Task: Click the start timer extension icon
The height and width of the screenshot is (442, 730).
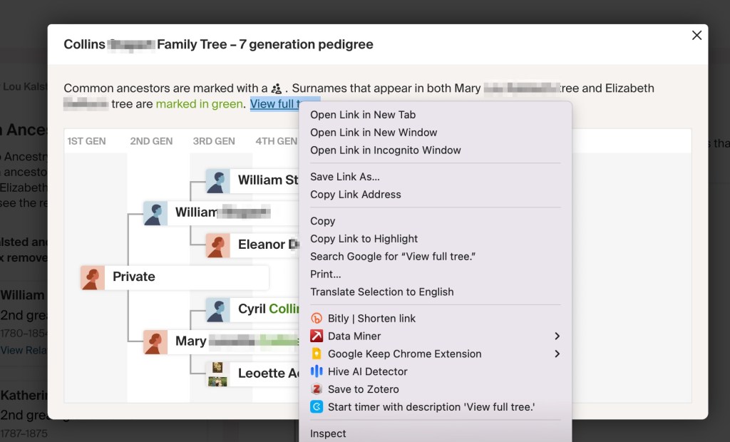Action: click(x=317, y=407)
